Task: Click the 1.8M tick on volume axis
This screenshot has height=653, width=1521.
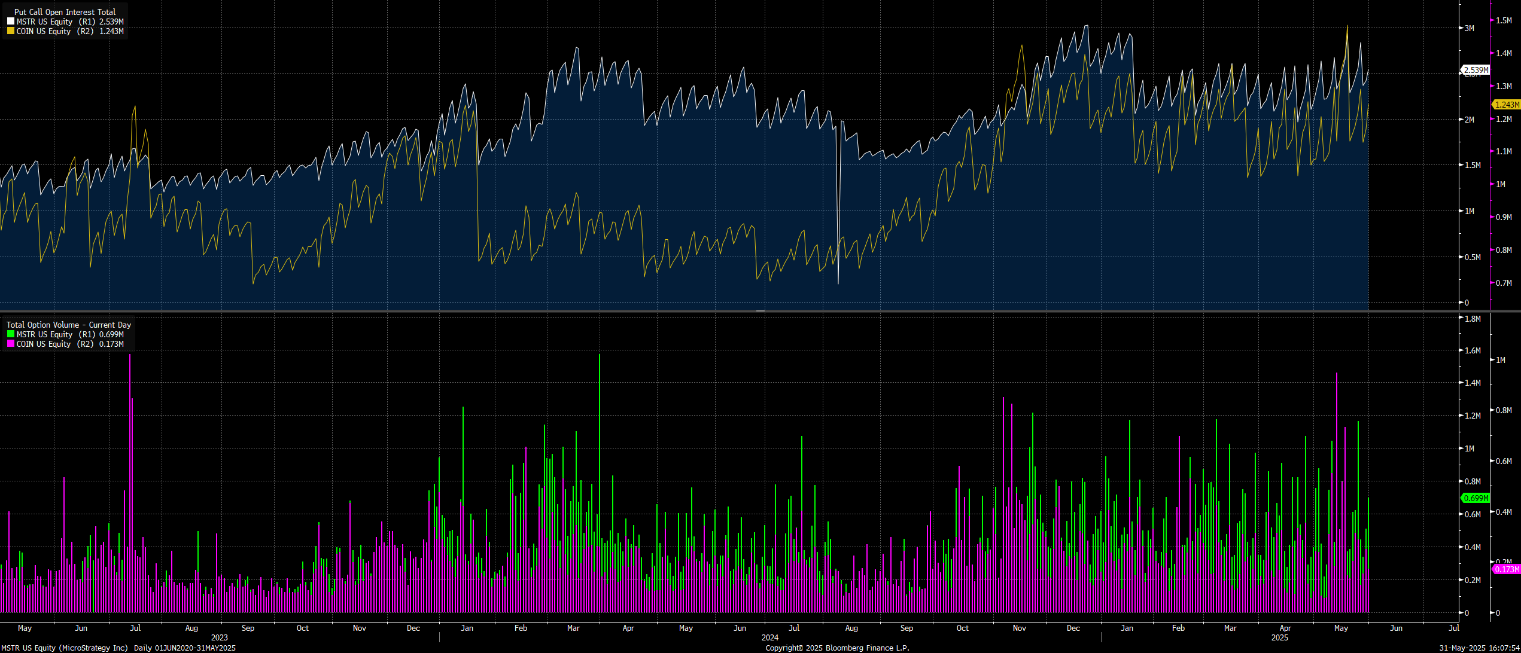Action: (1473, 319)
